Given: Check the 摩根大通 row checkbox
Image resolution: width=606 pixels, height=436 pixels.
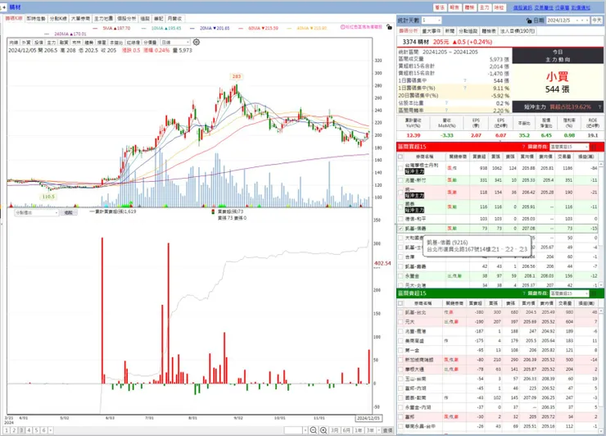Looking at the screenshot, I should [400, 370].
